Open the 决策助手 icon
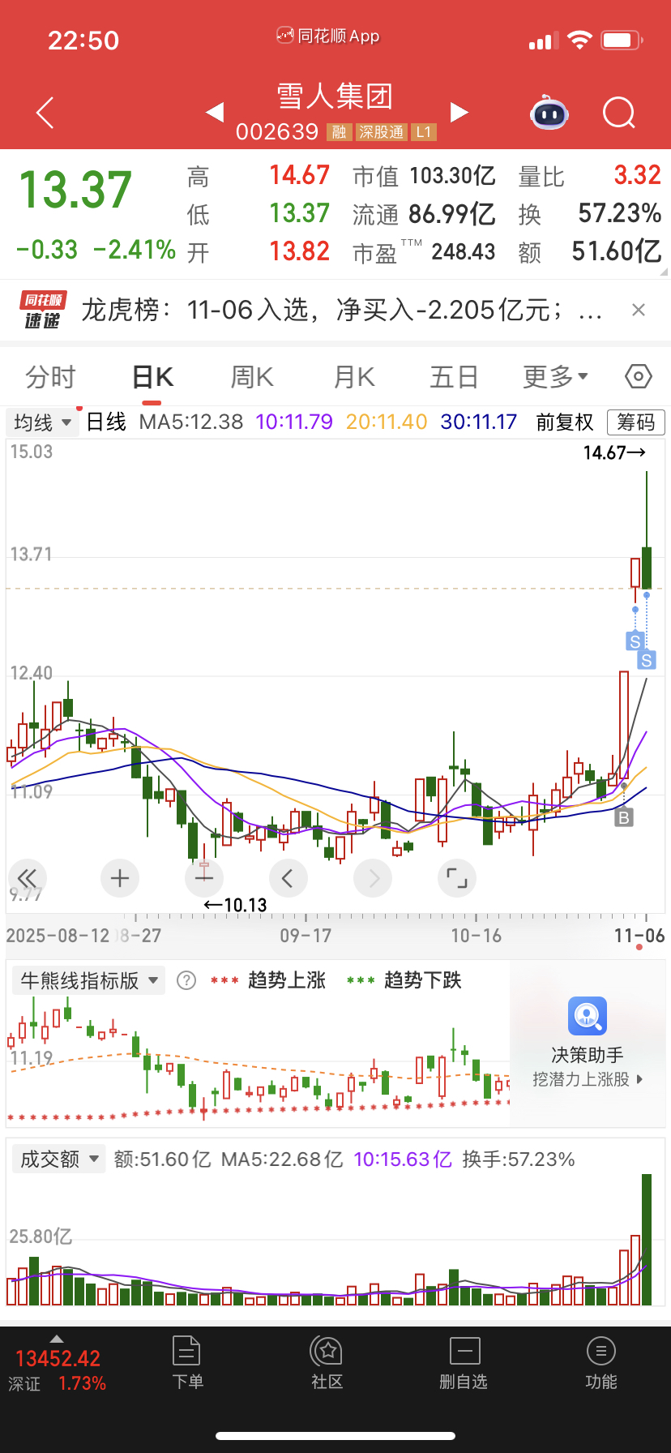This screenshot has height=1453, width=671. click(x=588, y=1016)
